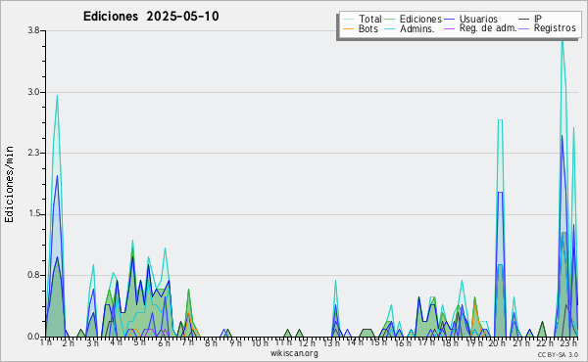This screenshot has width=588, height=362.
Task: Click the '3 h' x-axis label
Action: 93,342
